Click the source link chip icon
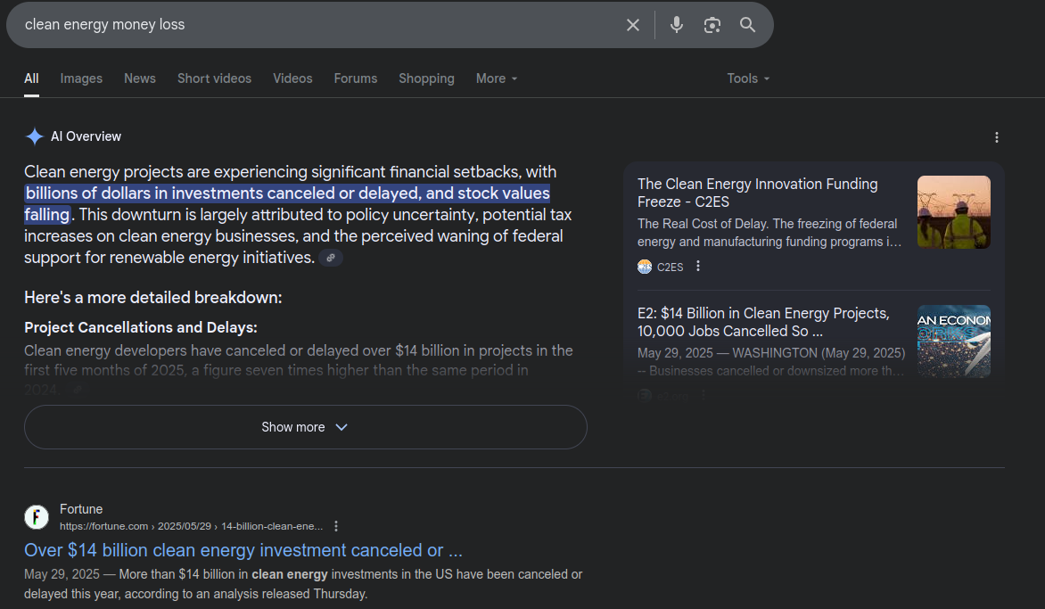The image size is (1045, 609). tap(331, 258)
